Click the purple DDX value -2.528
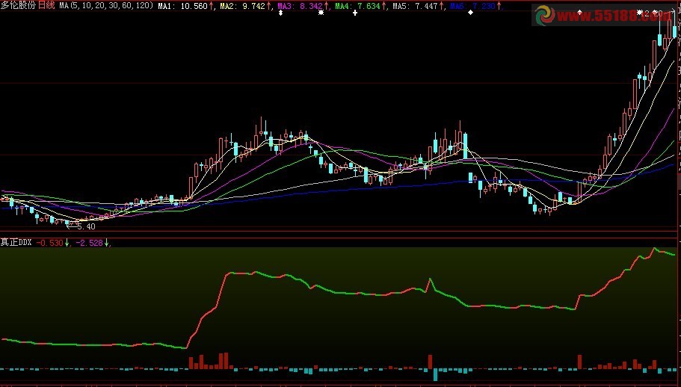Image resolution: width=681 pixels, height=387 pixels. coord(90,242)
